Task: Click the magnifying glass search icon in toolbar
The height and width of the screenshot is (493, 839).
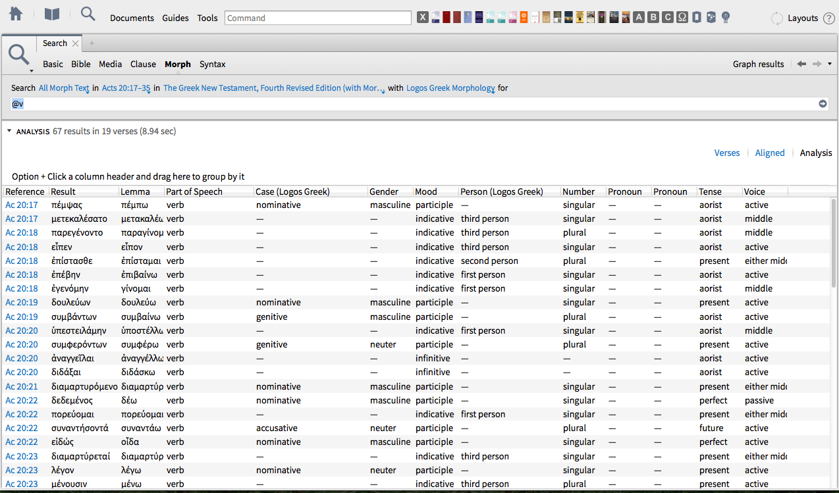Action: tap(88, 13)
